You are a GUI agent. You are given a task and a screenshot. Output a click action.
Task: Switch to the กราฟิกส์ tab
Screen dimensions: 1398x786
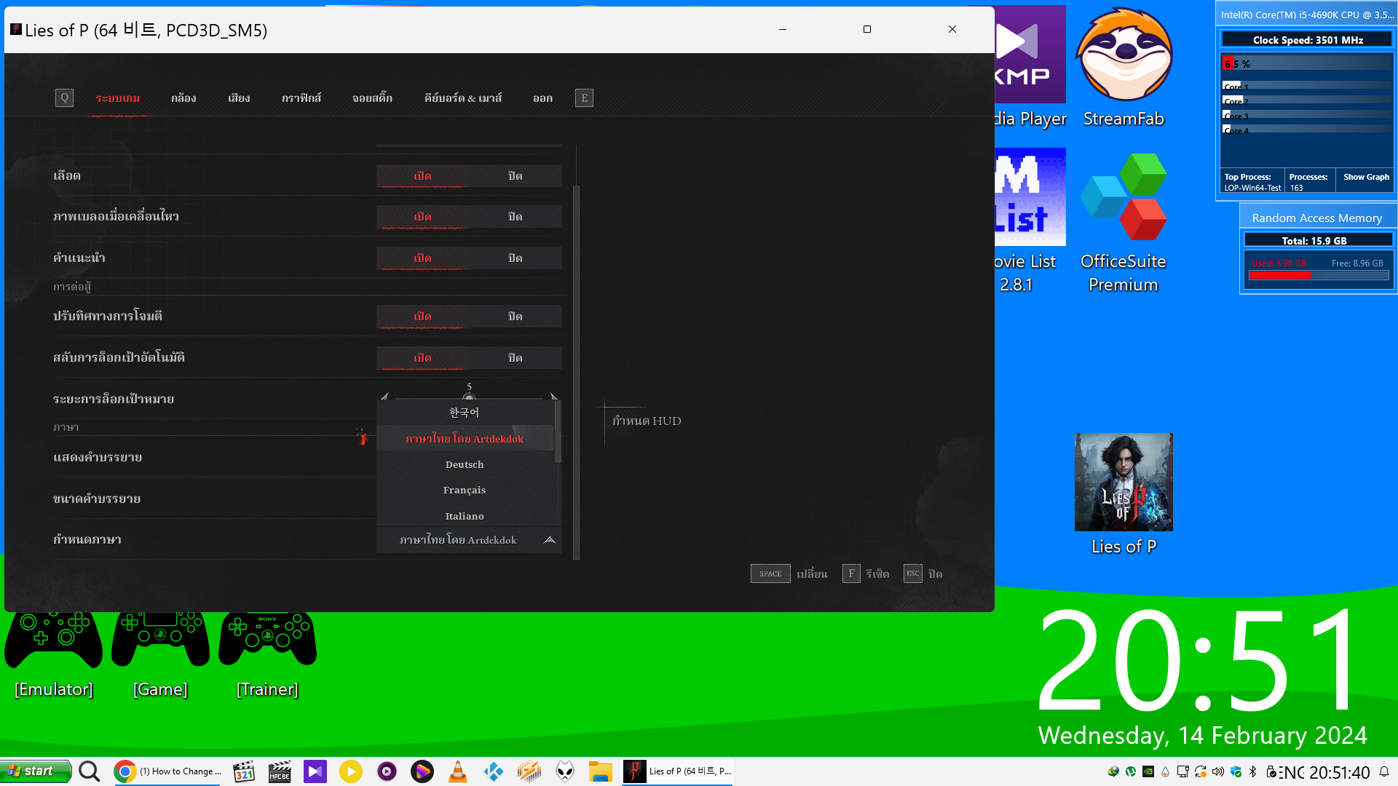click(x=301, y=98)
